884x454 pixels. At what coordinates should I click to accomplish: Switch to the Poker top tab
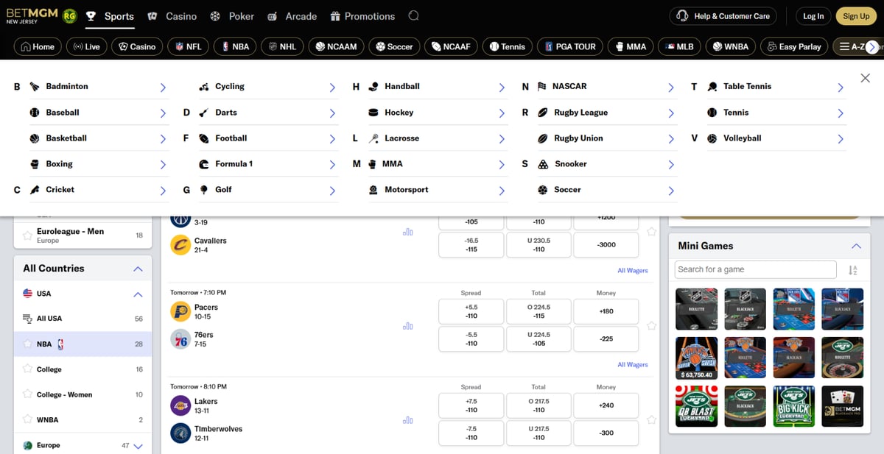pos(232,16)
